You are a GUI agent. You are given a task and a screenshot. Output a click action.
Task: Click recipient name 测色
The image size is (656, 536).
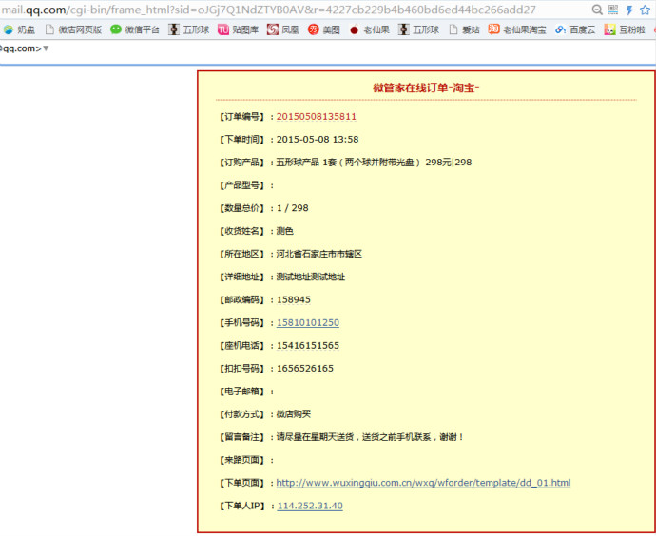(x=285, y=231)
